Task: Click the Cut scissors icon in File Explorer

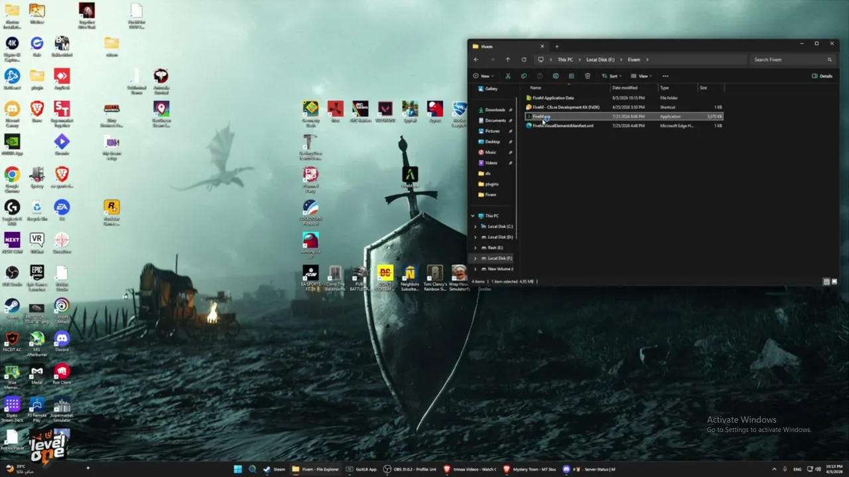Action: click(x=508, y=76)
